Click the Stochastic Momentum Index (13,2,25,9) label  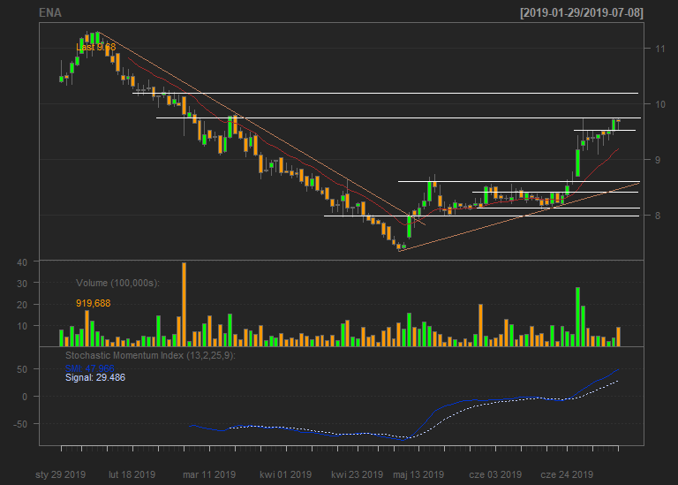pos(150,356)
